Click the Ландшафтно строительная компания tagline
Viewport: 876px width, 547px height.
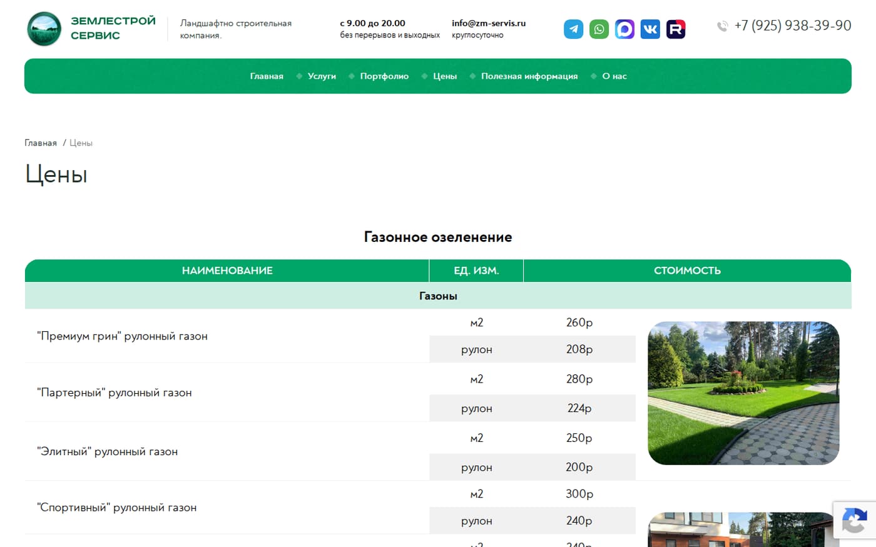pos(236,29)
